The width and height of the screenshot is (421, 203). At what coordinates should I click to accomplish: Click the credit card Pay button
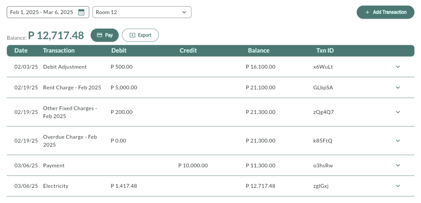105,35
